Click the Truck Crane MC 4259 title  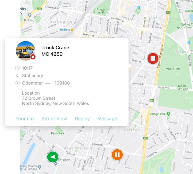55,51
